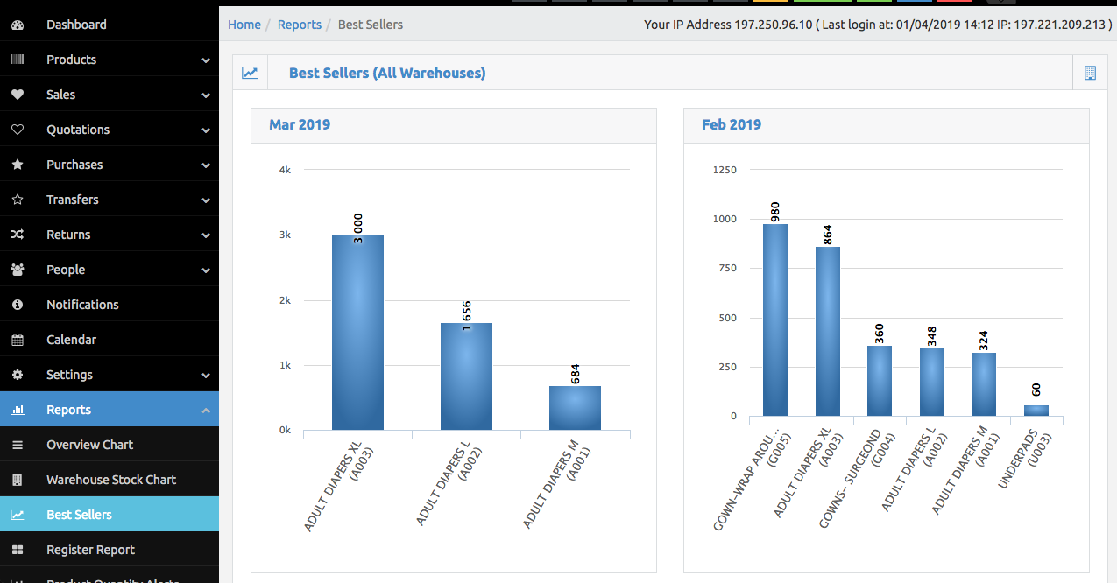Screen dimensions: 1117x583
Task: Expand the Quotations submenu arrow
Action: click(x=206, y=130)
